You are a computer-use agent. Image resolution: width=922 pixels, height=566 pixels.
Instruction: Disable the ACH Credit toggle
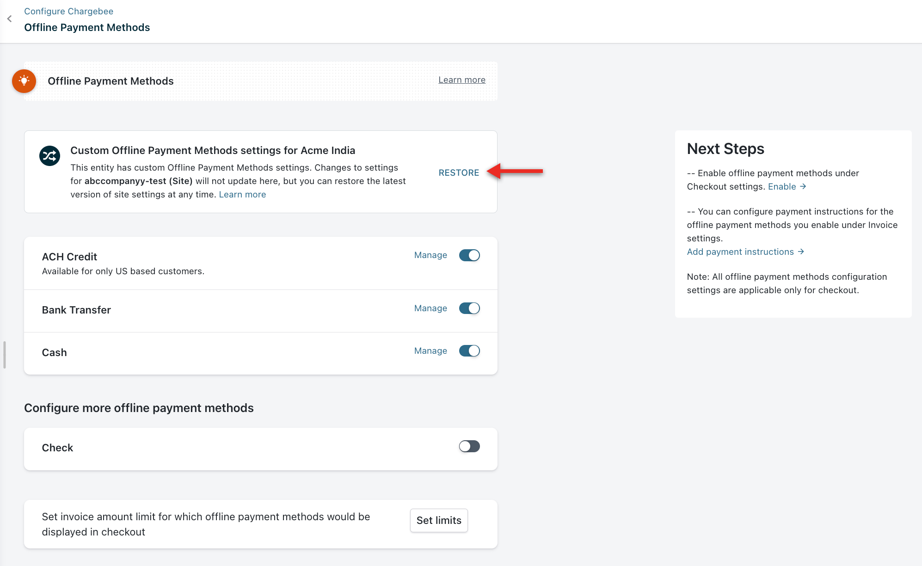(x=469, y=255)
